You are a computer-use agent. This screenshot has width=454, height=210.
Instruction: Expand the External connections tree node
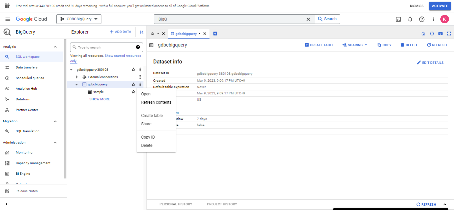[77, 77]
